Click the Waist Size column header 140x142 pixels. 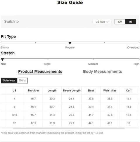110,90
